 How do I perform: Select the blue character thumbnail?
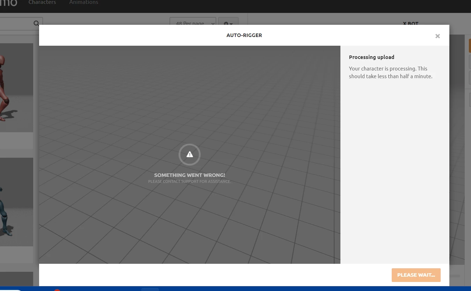[16, 202]
